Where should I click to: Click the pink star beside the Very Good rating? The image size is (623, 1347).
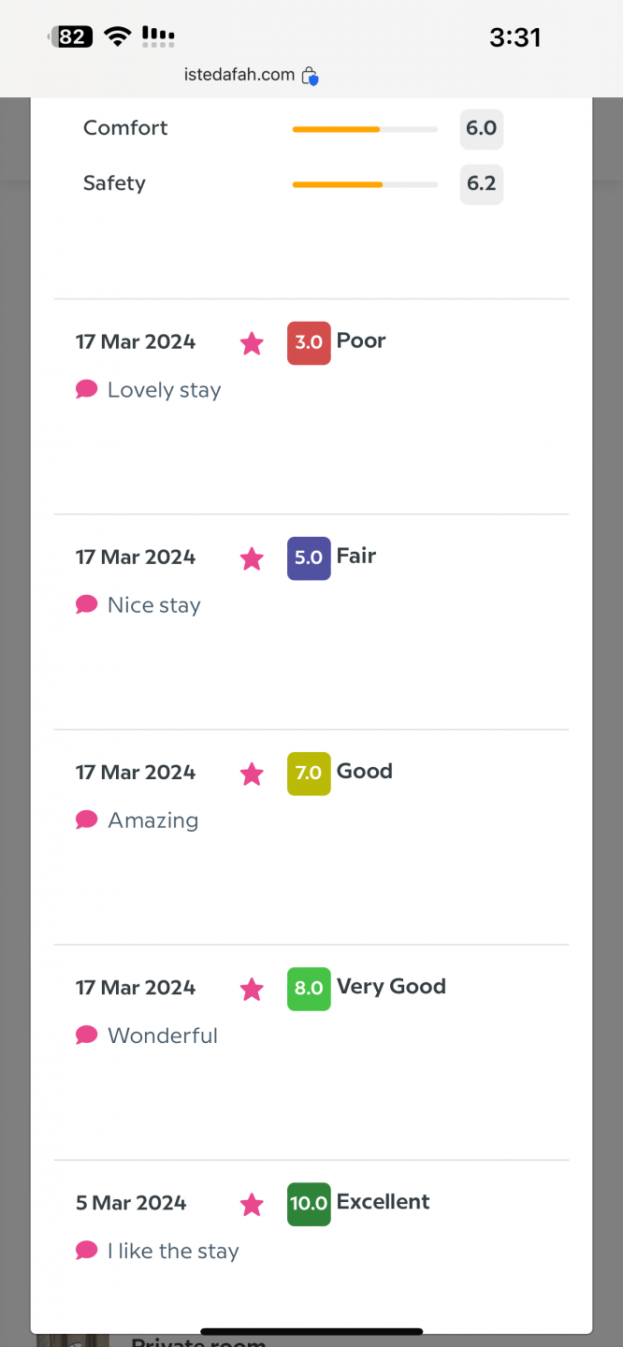point(252,989)
